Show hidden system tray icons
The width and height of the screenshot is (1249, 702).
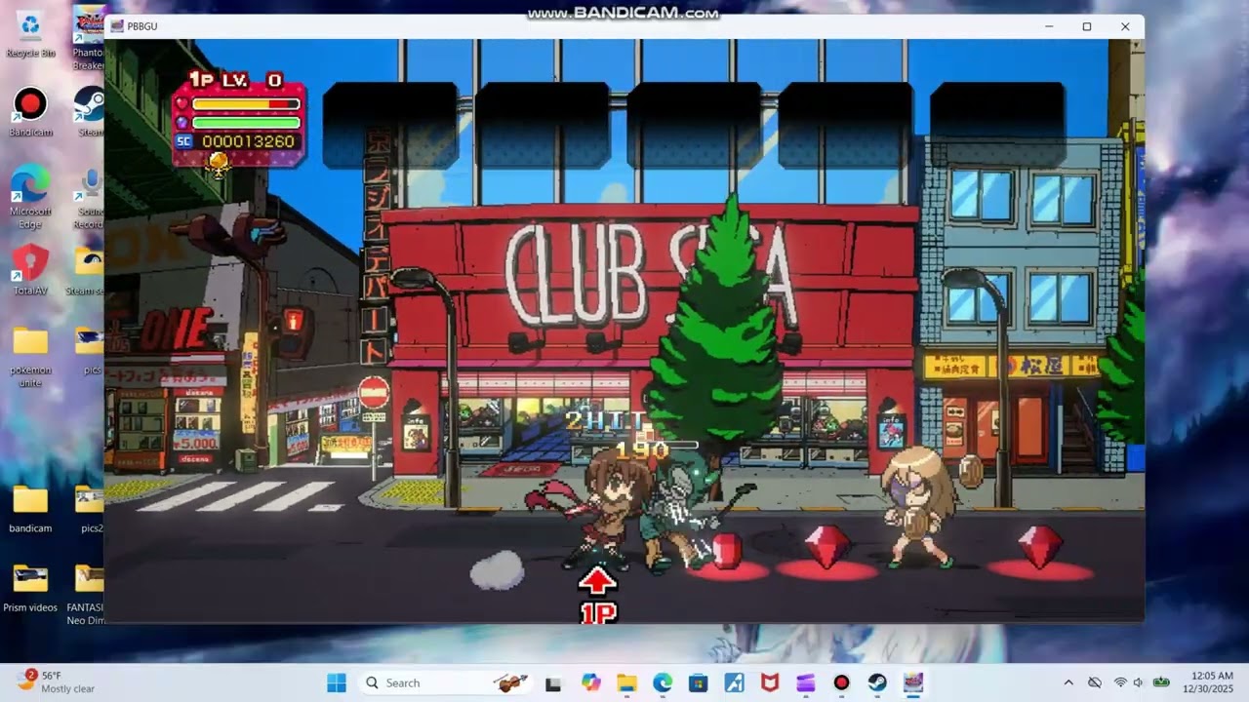pyautogui.click(x=1068, y=682)
